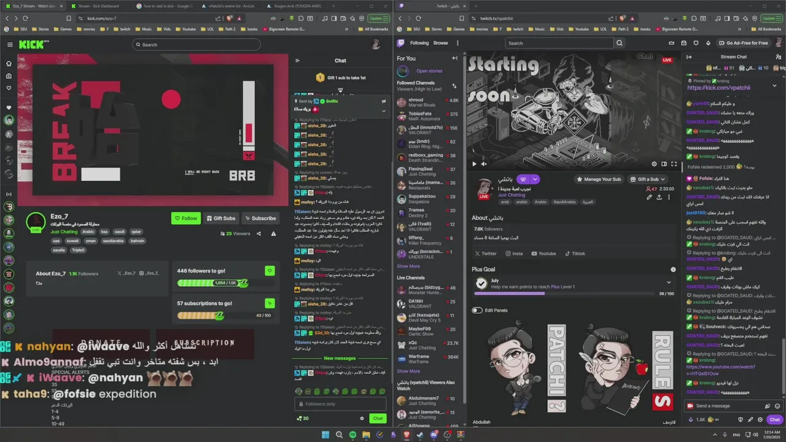Open Steam from taskbar
Viewport: 786px width, 442px height.
tap(419, 435)
